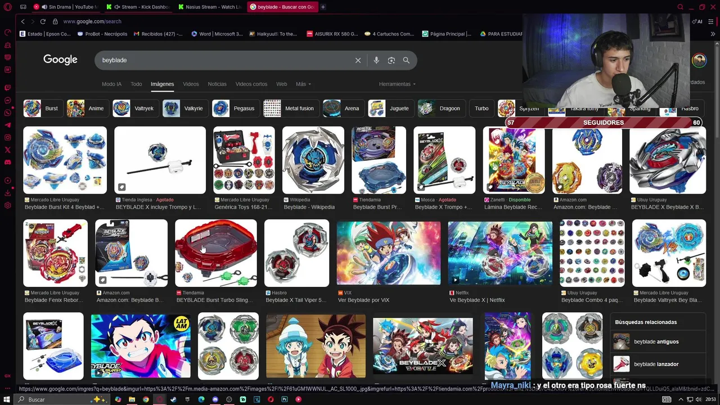Search by image with the Lens icon
The height and width of the screenshot is (405, 720).
pos(391,60)
